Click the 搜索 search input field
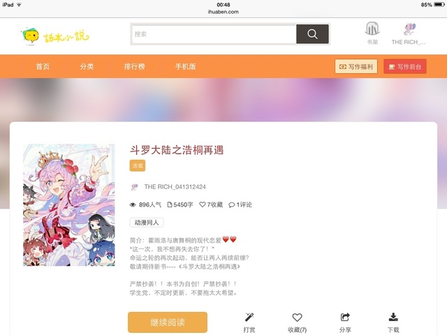 click(x=214, y=34)
